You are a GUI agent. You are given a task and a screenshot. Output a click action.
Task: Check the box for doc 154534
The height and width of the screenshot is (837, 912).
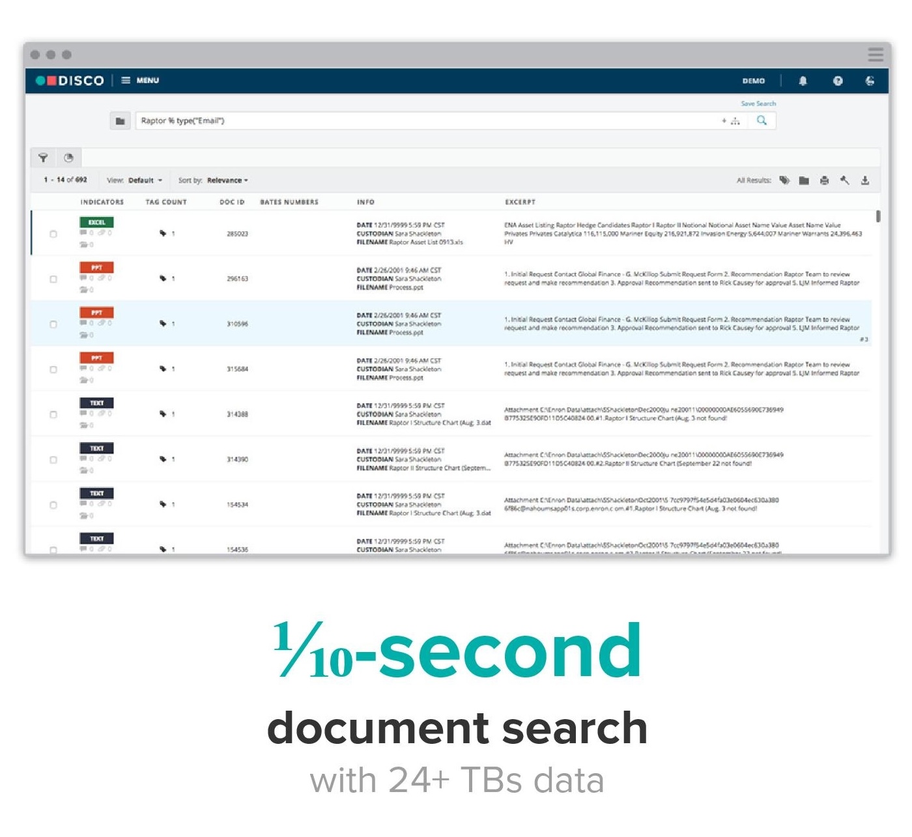click(53, 505)
